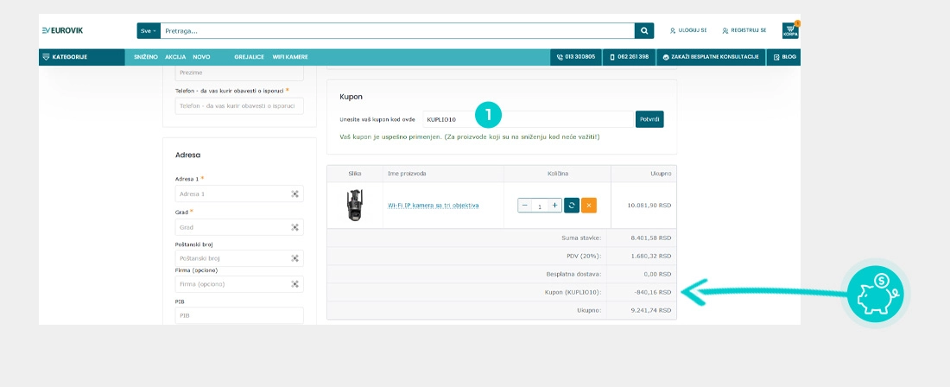The height and width of the screenshot is (387, 950).
Task: Click the Besplatna dostava value 0,00 RSD
Action: click(658, 275)
